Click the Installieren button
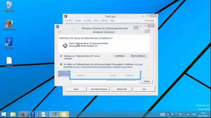This screenshot has height=118, width=211. point(120,56)
